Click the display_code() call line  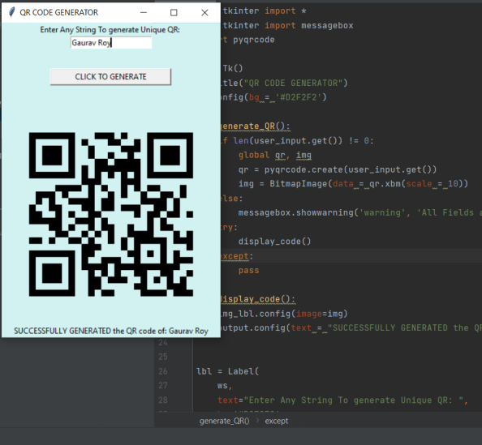coord(274,242)
